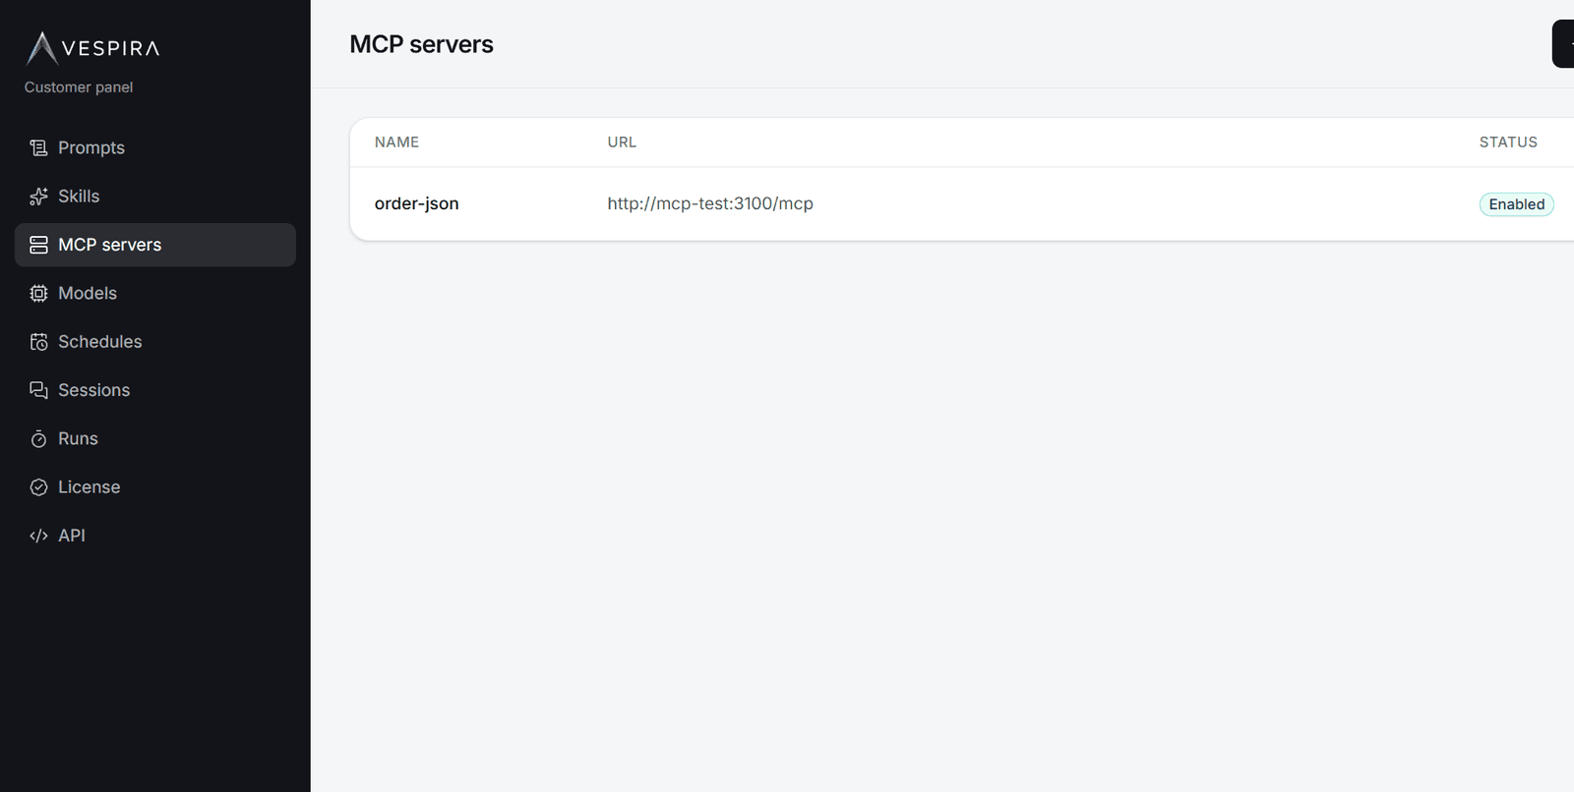Go to the Skills page
Viewport: 1574px width, 792px height.
pos(155,197)
